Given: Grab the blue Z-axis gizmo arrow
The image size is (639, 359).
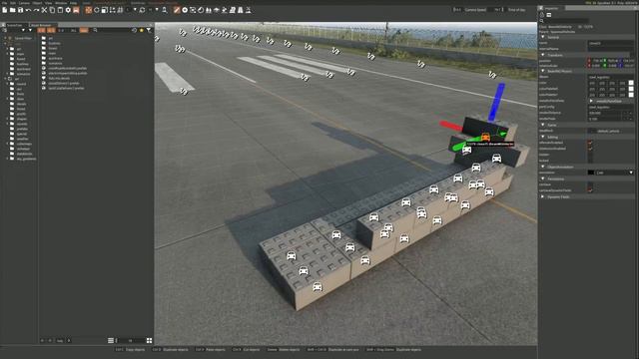Looking at the screenshot, I should [497, 101].
